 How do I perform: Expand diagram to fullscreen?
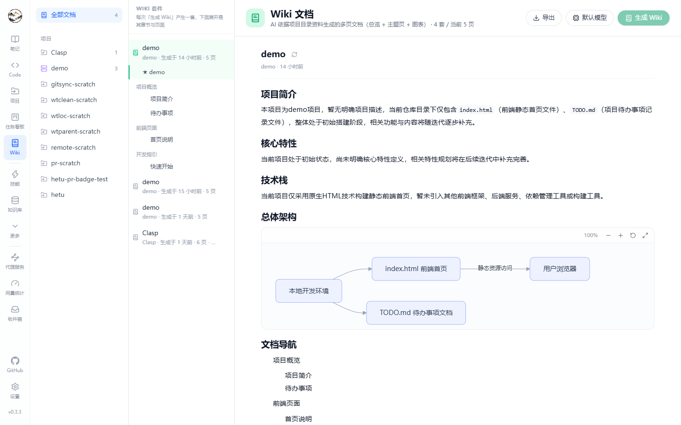coord(645,235)
